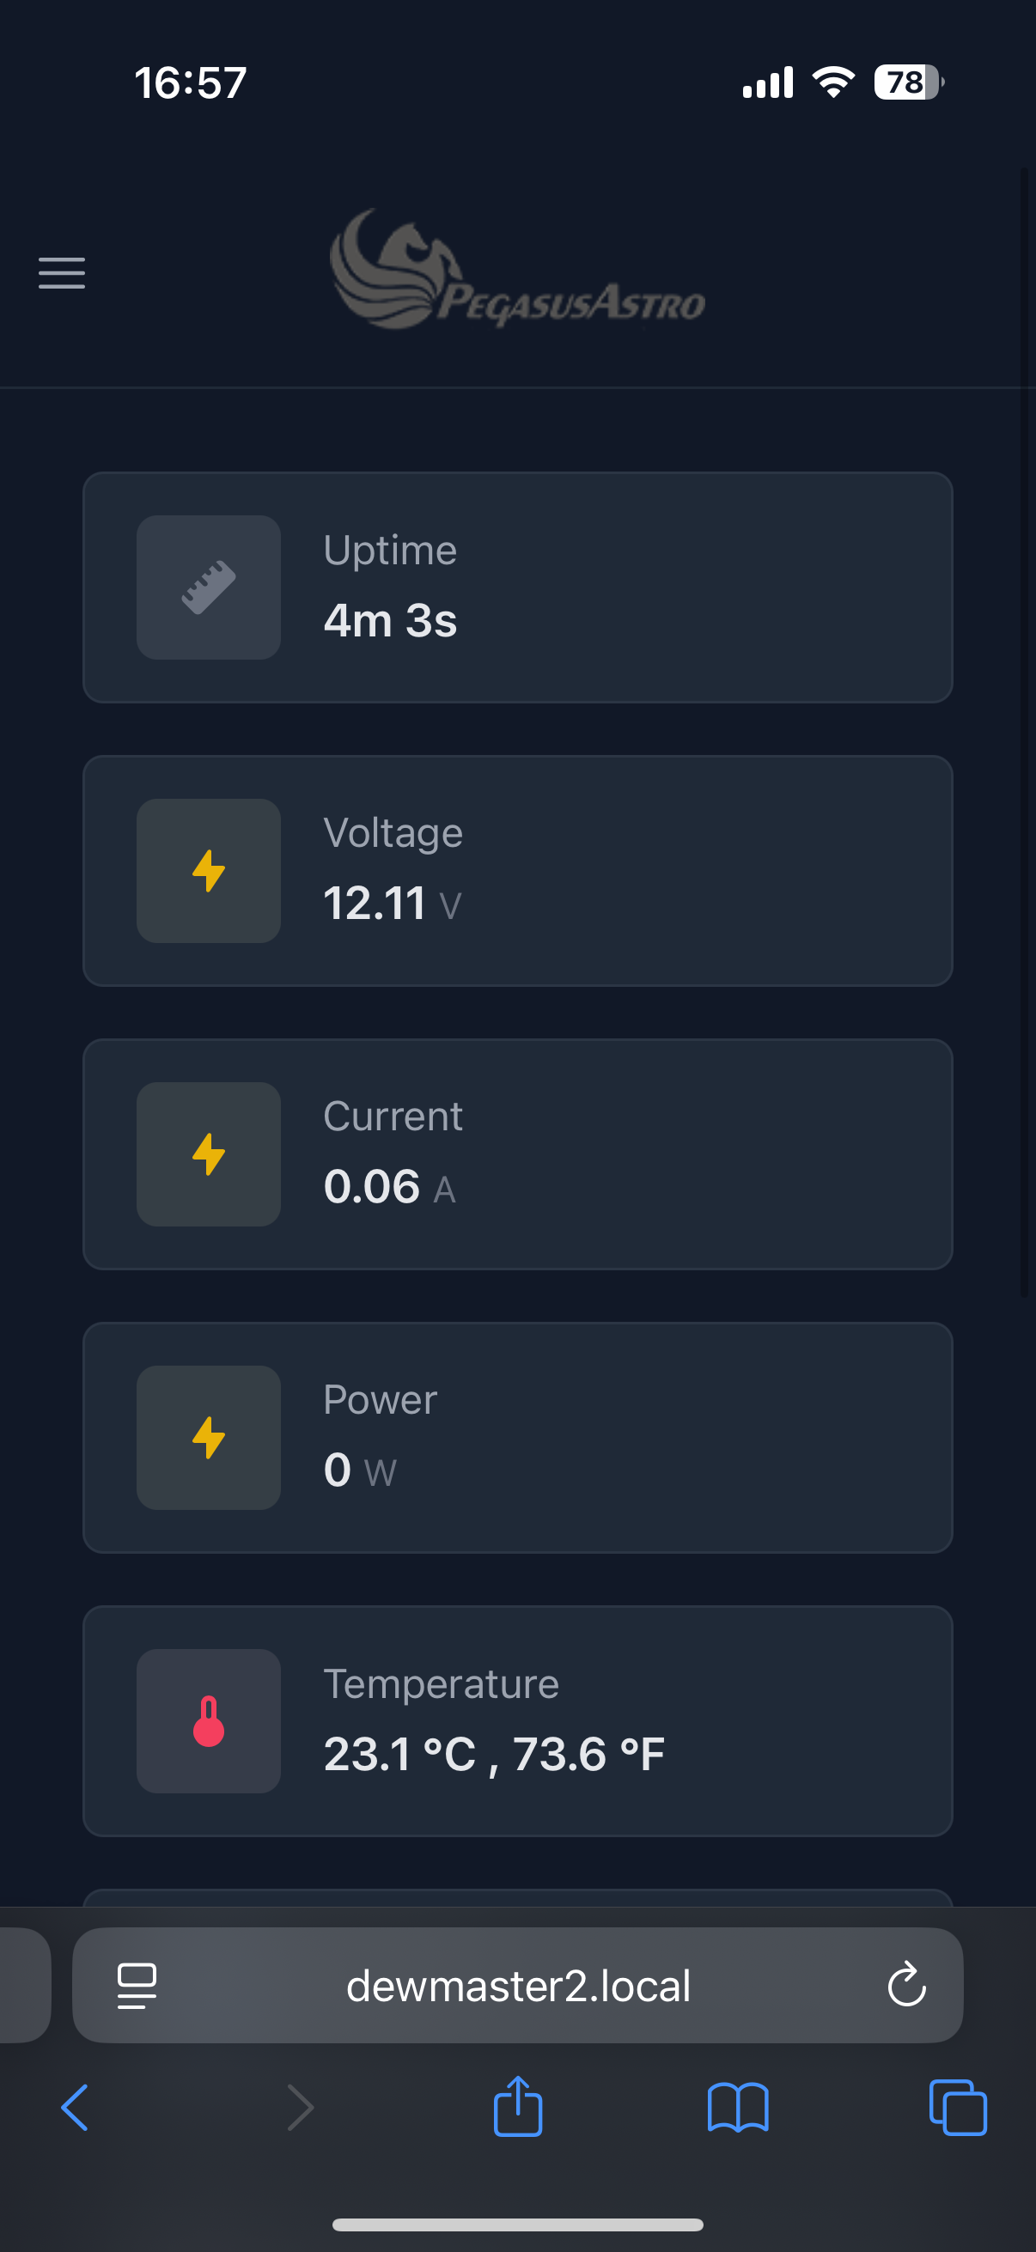Open Safari bookmarks
This screenshot has height=2252, width=1036.
(x=738, y=2108)
